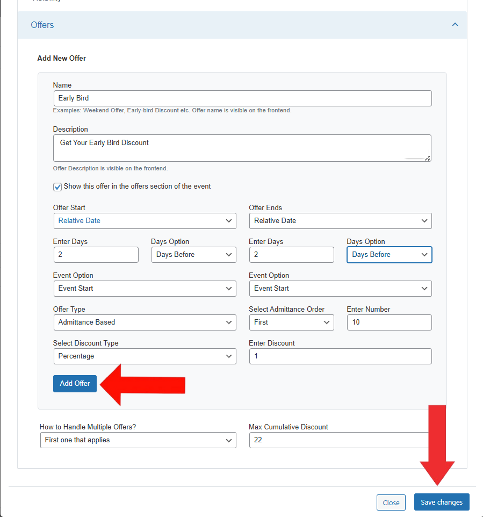Click the Add New Offer heading

point(62,59)
